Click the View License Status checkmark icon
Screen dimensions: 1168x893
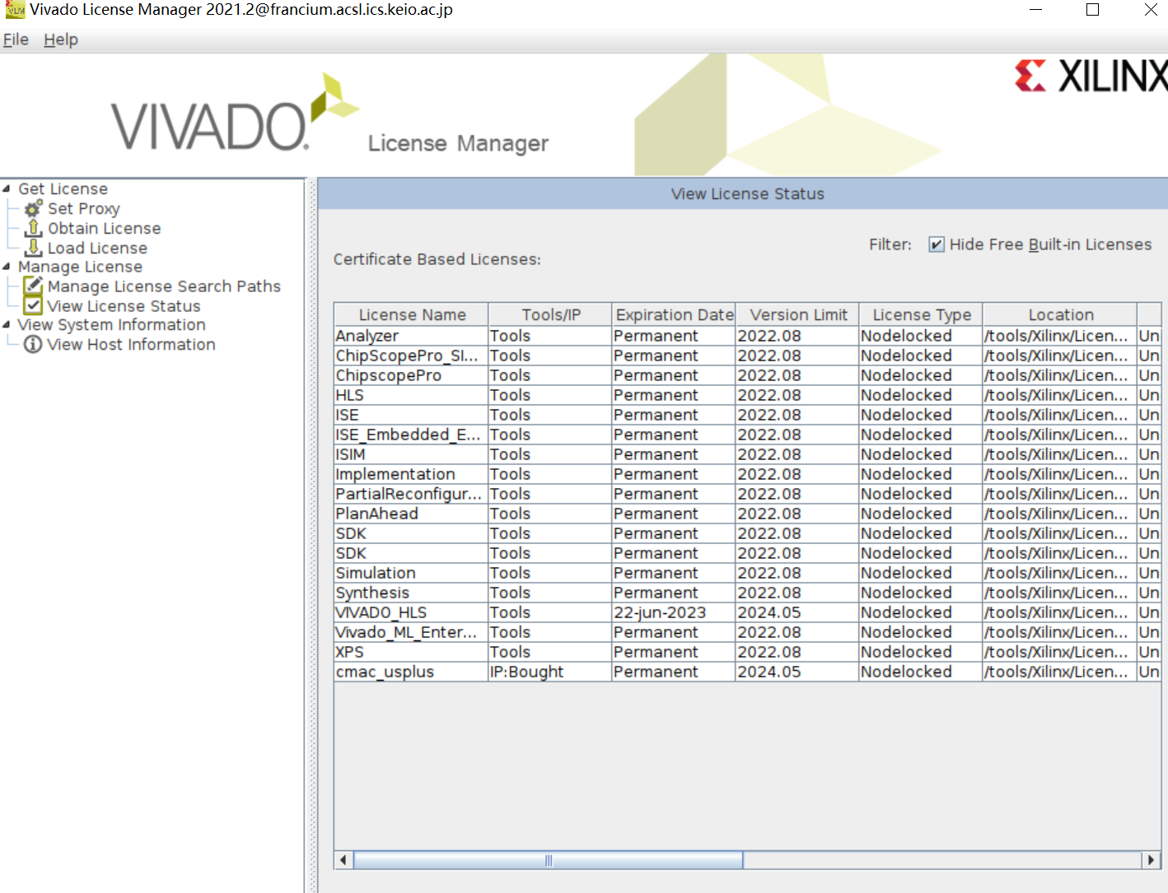click(33, 305)
